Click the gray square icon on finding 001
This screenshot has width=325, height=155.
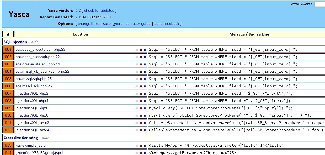[137, 49]
